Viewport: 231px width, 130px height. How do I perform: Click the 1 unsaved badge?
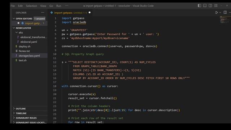[x=39, y=18]
